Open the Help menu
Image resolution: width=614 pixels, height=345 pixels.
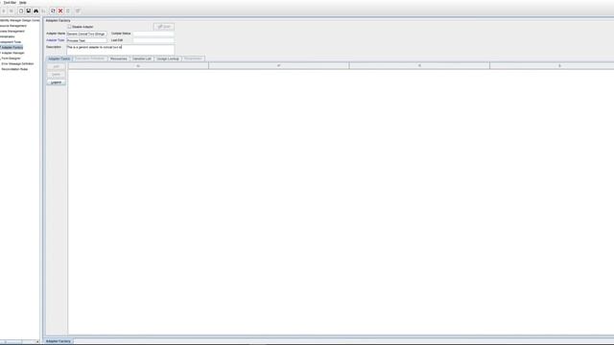point(23,2)
